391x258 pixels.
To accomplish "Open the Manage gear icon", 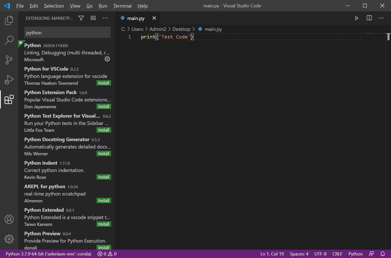I will pyautogui.click(x=9, y=239).
